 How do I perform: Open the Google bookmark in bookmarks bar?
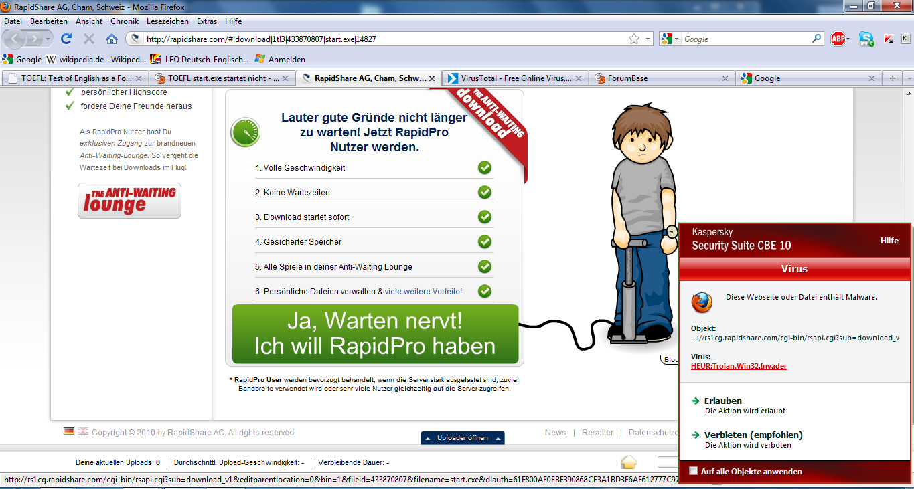[23, 59]
